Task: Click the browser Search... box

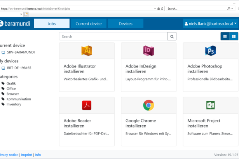Action: point(197,9)
